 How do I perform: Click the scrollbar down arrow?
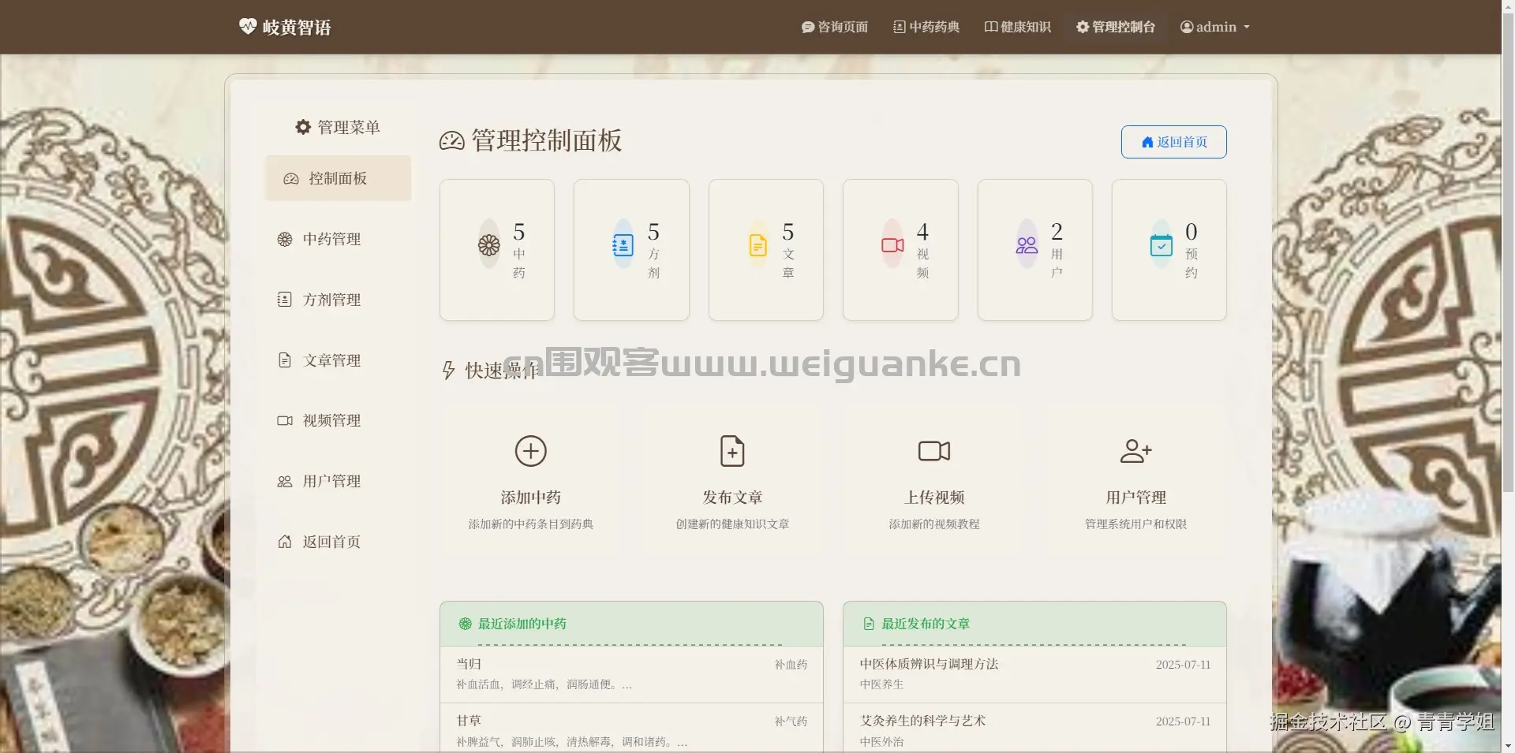tap(1508, 746)
